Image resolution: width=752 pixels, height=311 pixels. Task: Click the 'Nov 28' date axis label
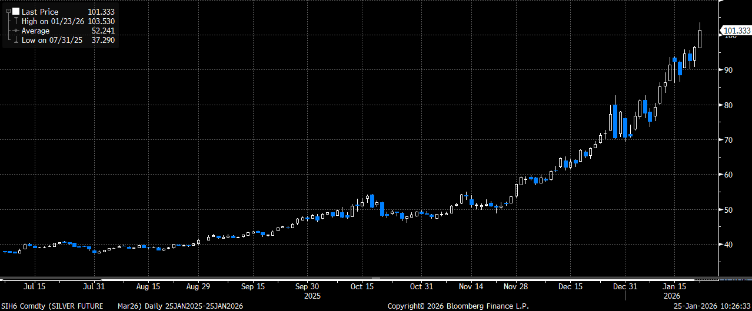(516, 287)
